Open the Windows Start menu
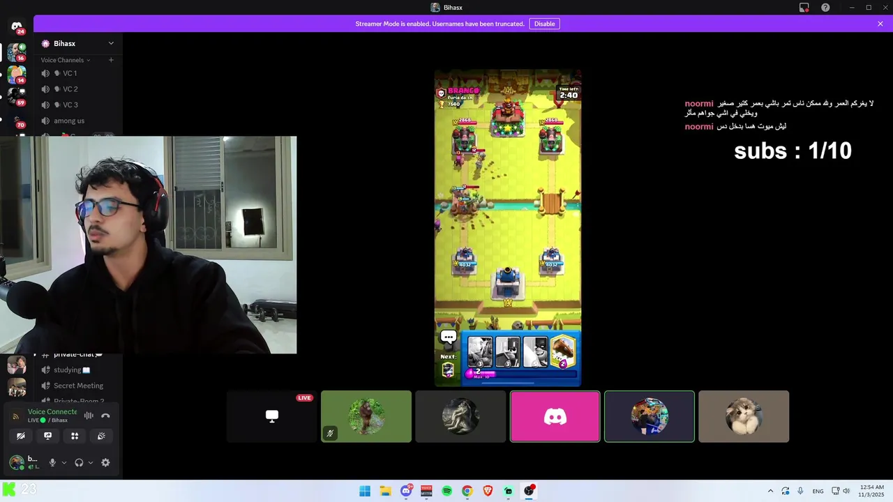 365,491
